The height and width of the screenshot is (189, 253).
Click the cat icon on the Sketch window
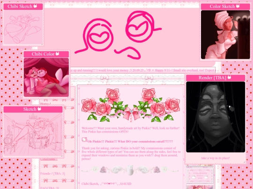pyautogui.click(x=39, y=109)
